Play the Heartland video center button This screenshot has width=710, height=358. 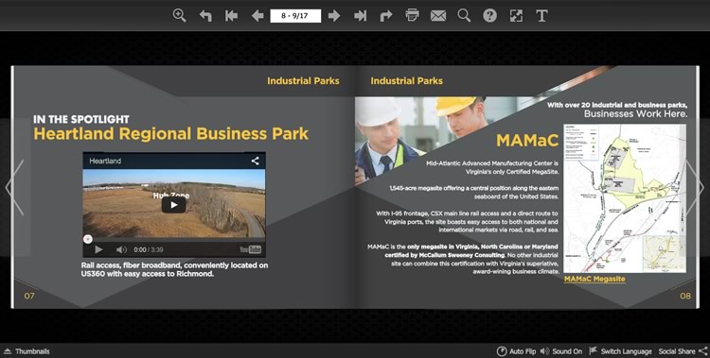click(174, 205)
